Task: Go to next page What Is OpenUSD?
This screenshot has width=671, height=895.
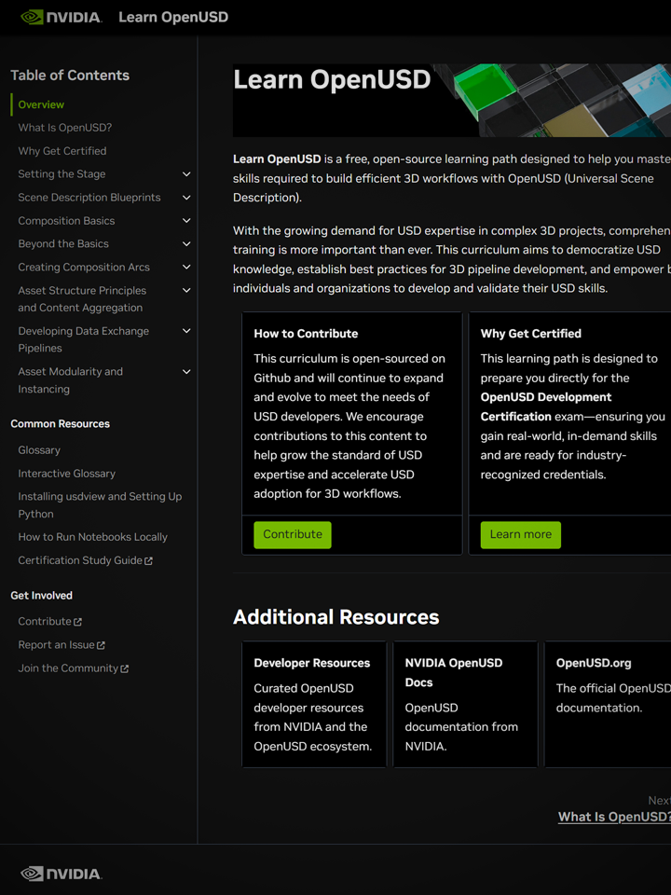Action: [x=614, y=817]
